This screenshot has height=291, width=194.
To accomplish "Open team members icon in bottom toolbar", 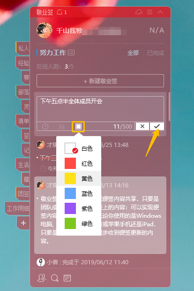I will pos(42,278).
